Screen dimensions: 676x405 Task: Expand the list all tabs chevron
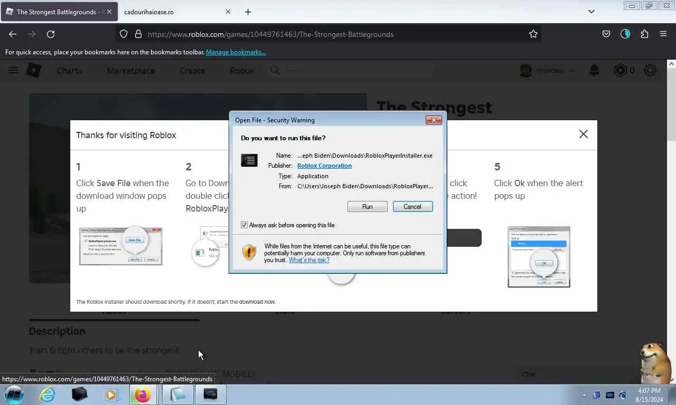coord(591,12)
